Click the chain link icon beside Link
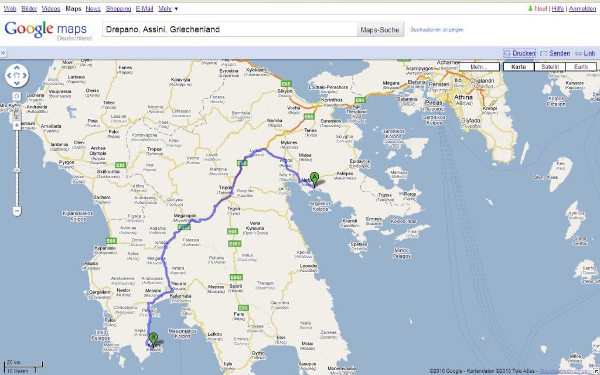The width and height of the screenshot is (600, 375). 578,53
